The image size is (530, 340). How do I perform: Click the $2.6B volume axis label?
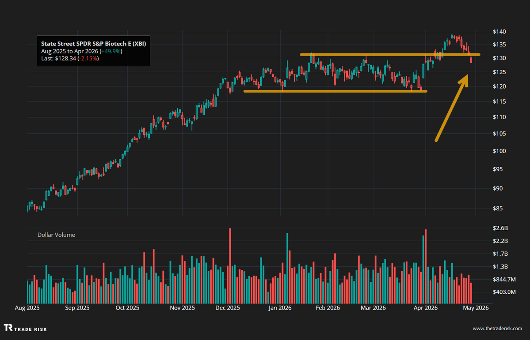(x=500, y=228)
